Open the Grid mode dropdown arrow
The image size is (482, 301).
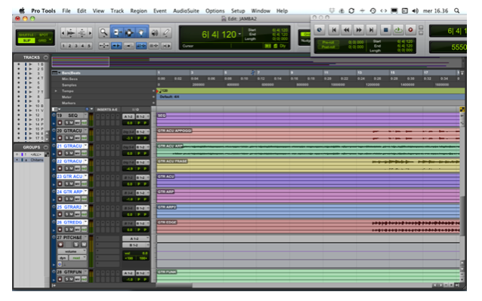point(50,40)
